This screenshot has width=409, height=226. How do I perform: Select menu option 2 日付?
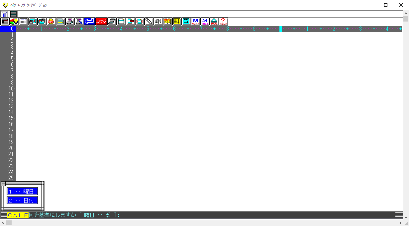pyautogui.click(x=22, y=200)
